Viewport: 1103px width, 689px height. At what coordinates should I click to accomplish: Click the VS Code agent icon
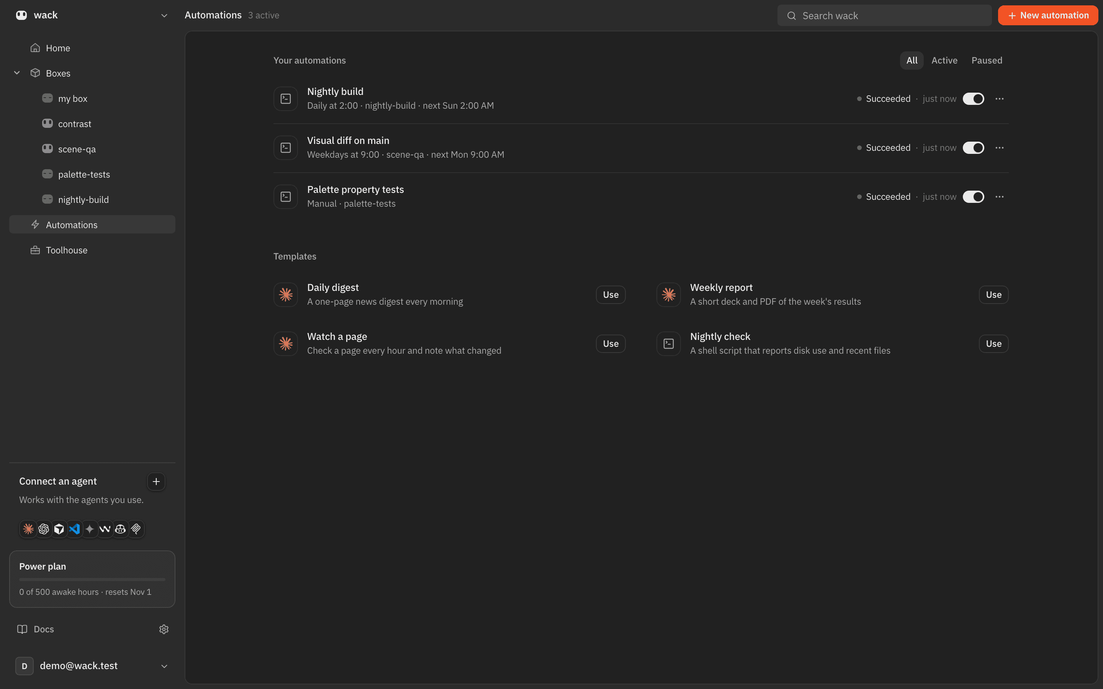click(x=74, y=529)
